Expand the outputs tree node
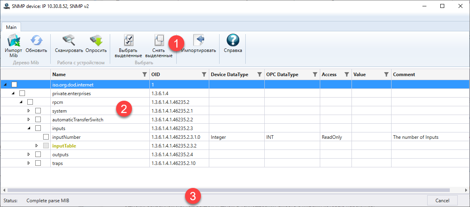Screen dimensions: 470x207 coord(29,155)
